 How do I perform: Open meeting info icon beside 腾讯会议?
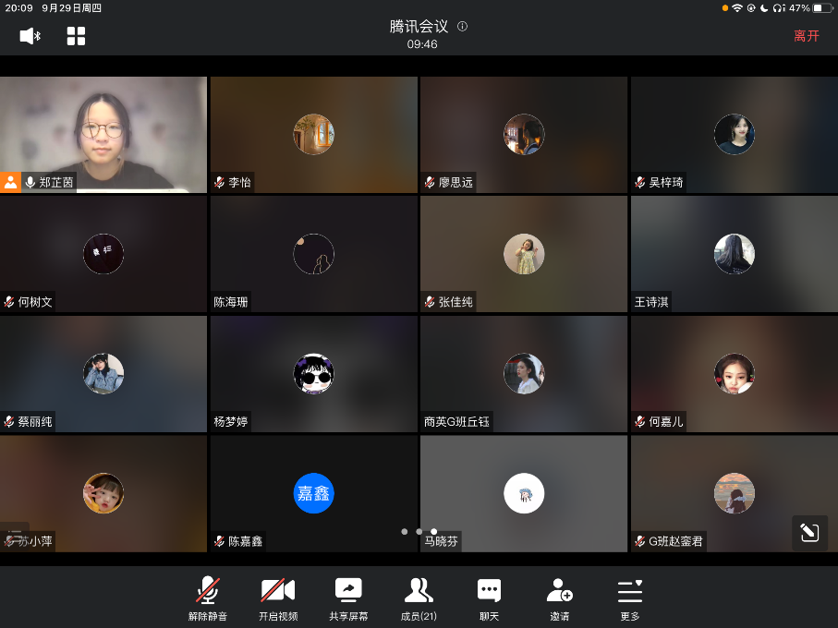click(x=462, y=27)
